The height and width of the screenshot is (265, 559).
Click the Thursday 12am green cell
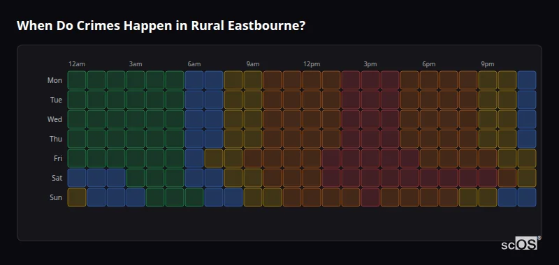77,139
